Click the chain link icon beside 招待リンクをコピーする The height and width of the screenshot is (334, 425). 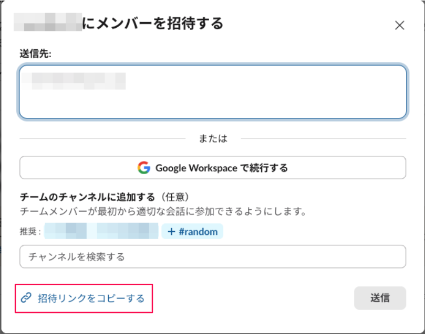[26, 298]
